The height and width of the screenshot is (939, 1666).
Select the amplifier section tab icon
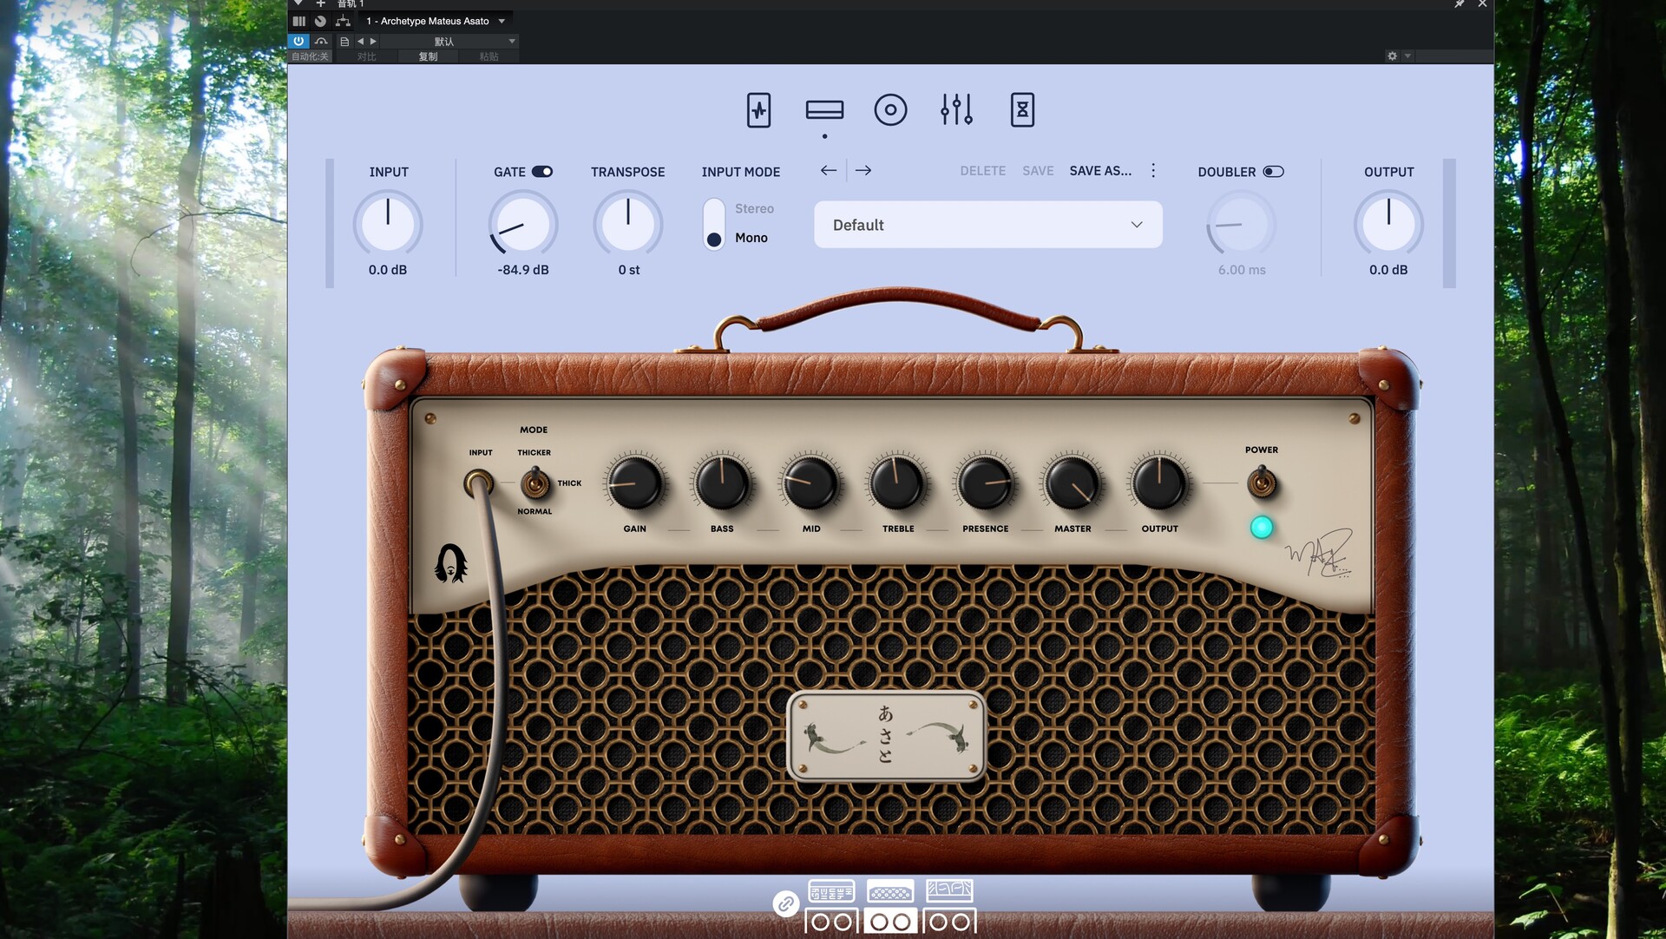tap(824, 110)
